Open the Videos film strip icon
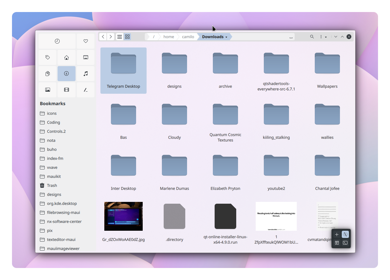The width and height of the screenshot is (390, 280). 67,90
